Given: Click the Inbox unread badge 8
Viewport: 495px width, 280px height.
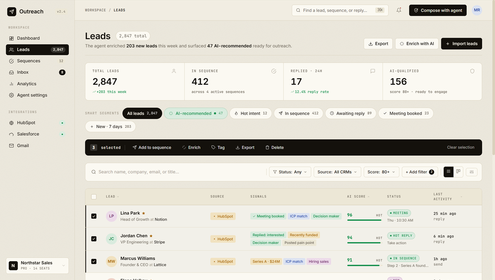Looking at the screenshot, I should [x=62, y=72].
